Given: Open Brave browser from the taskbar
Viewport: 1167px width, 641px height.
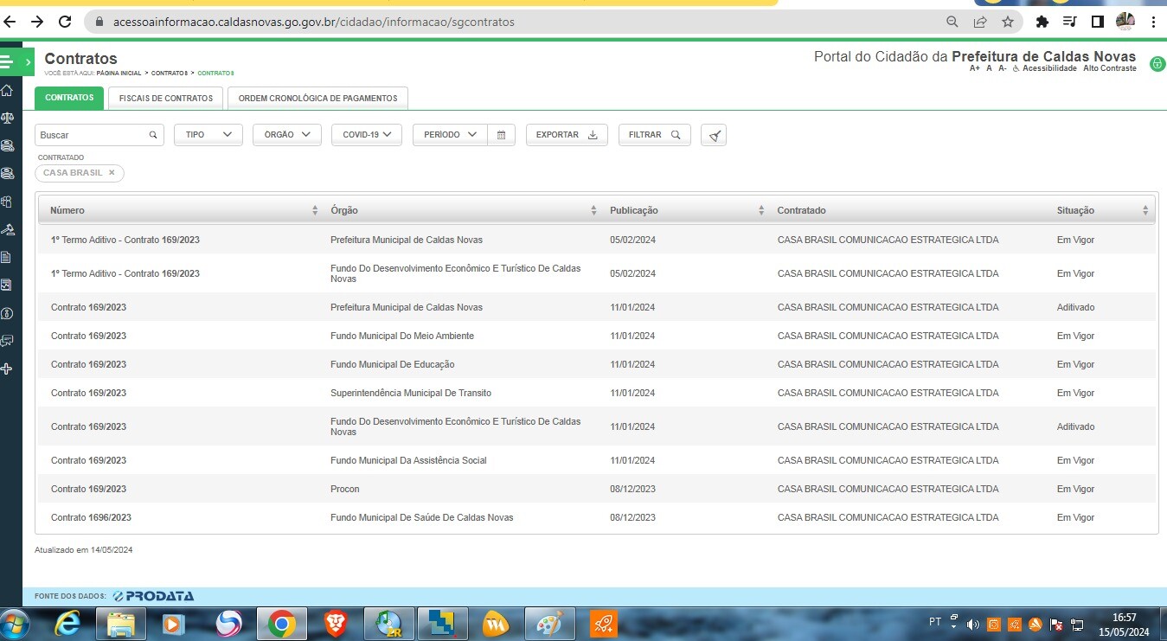Looking at the screenshot, I should (336, 623).
